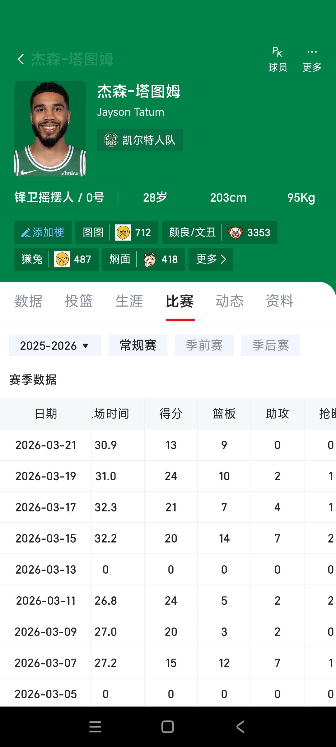Expand 更多 nickname tags
The width and height of the screenshot is (336, 747).
(211, 259)
